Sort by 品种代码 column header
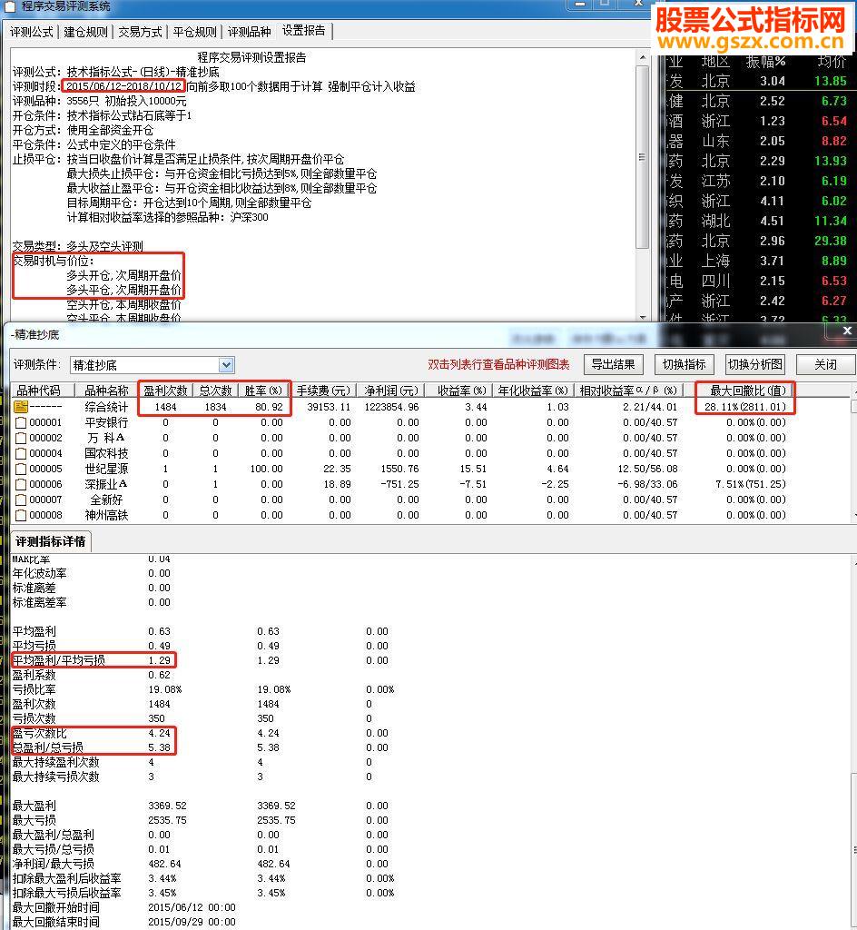The height and width of the screenshot is (930, 857). (42, 391)
